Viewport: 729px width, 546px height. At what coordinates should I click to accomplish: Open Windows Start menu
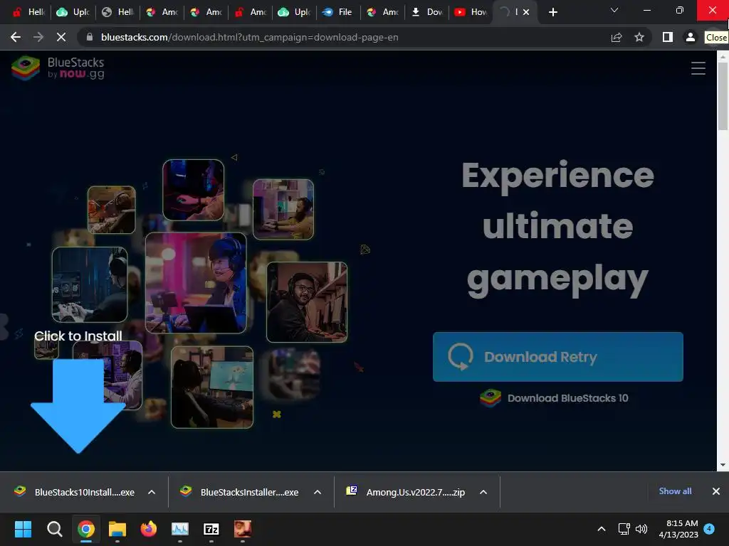[x=23, y=529]
